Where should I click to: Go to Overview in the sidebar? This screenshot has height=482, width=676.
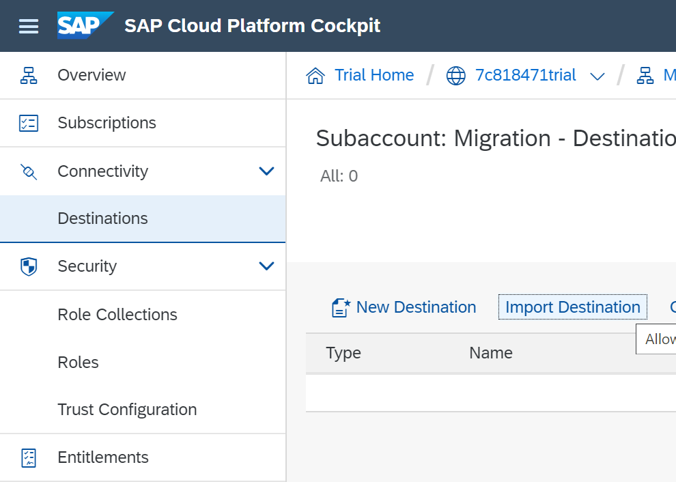143,75
